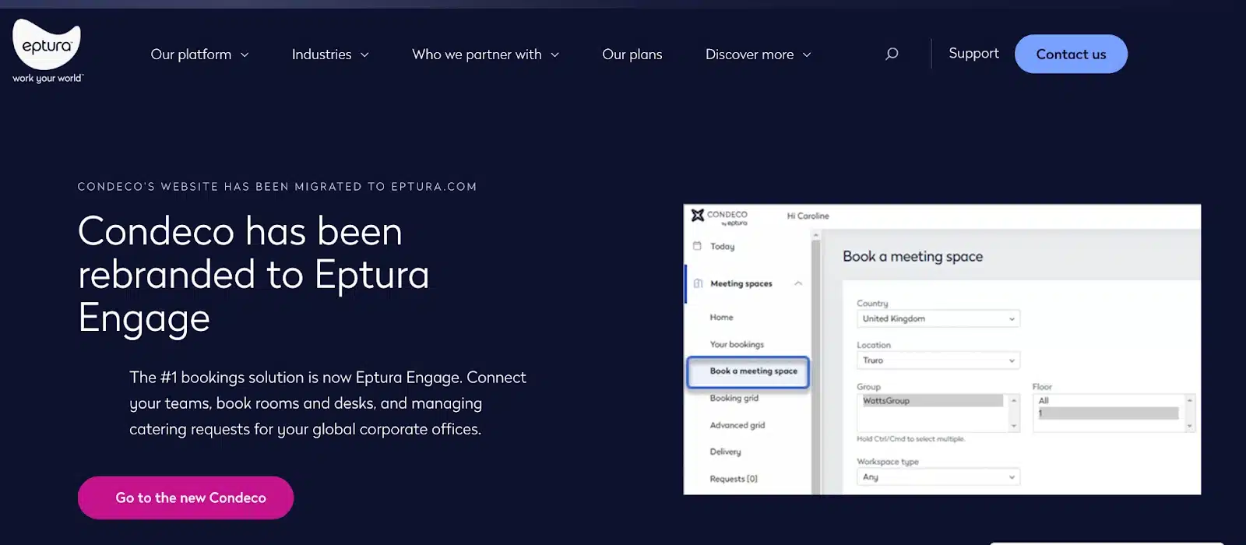Open the search magnifier icon
Viewport: 1246px width, 545px height.
click(x=892, y=54)
